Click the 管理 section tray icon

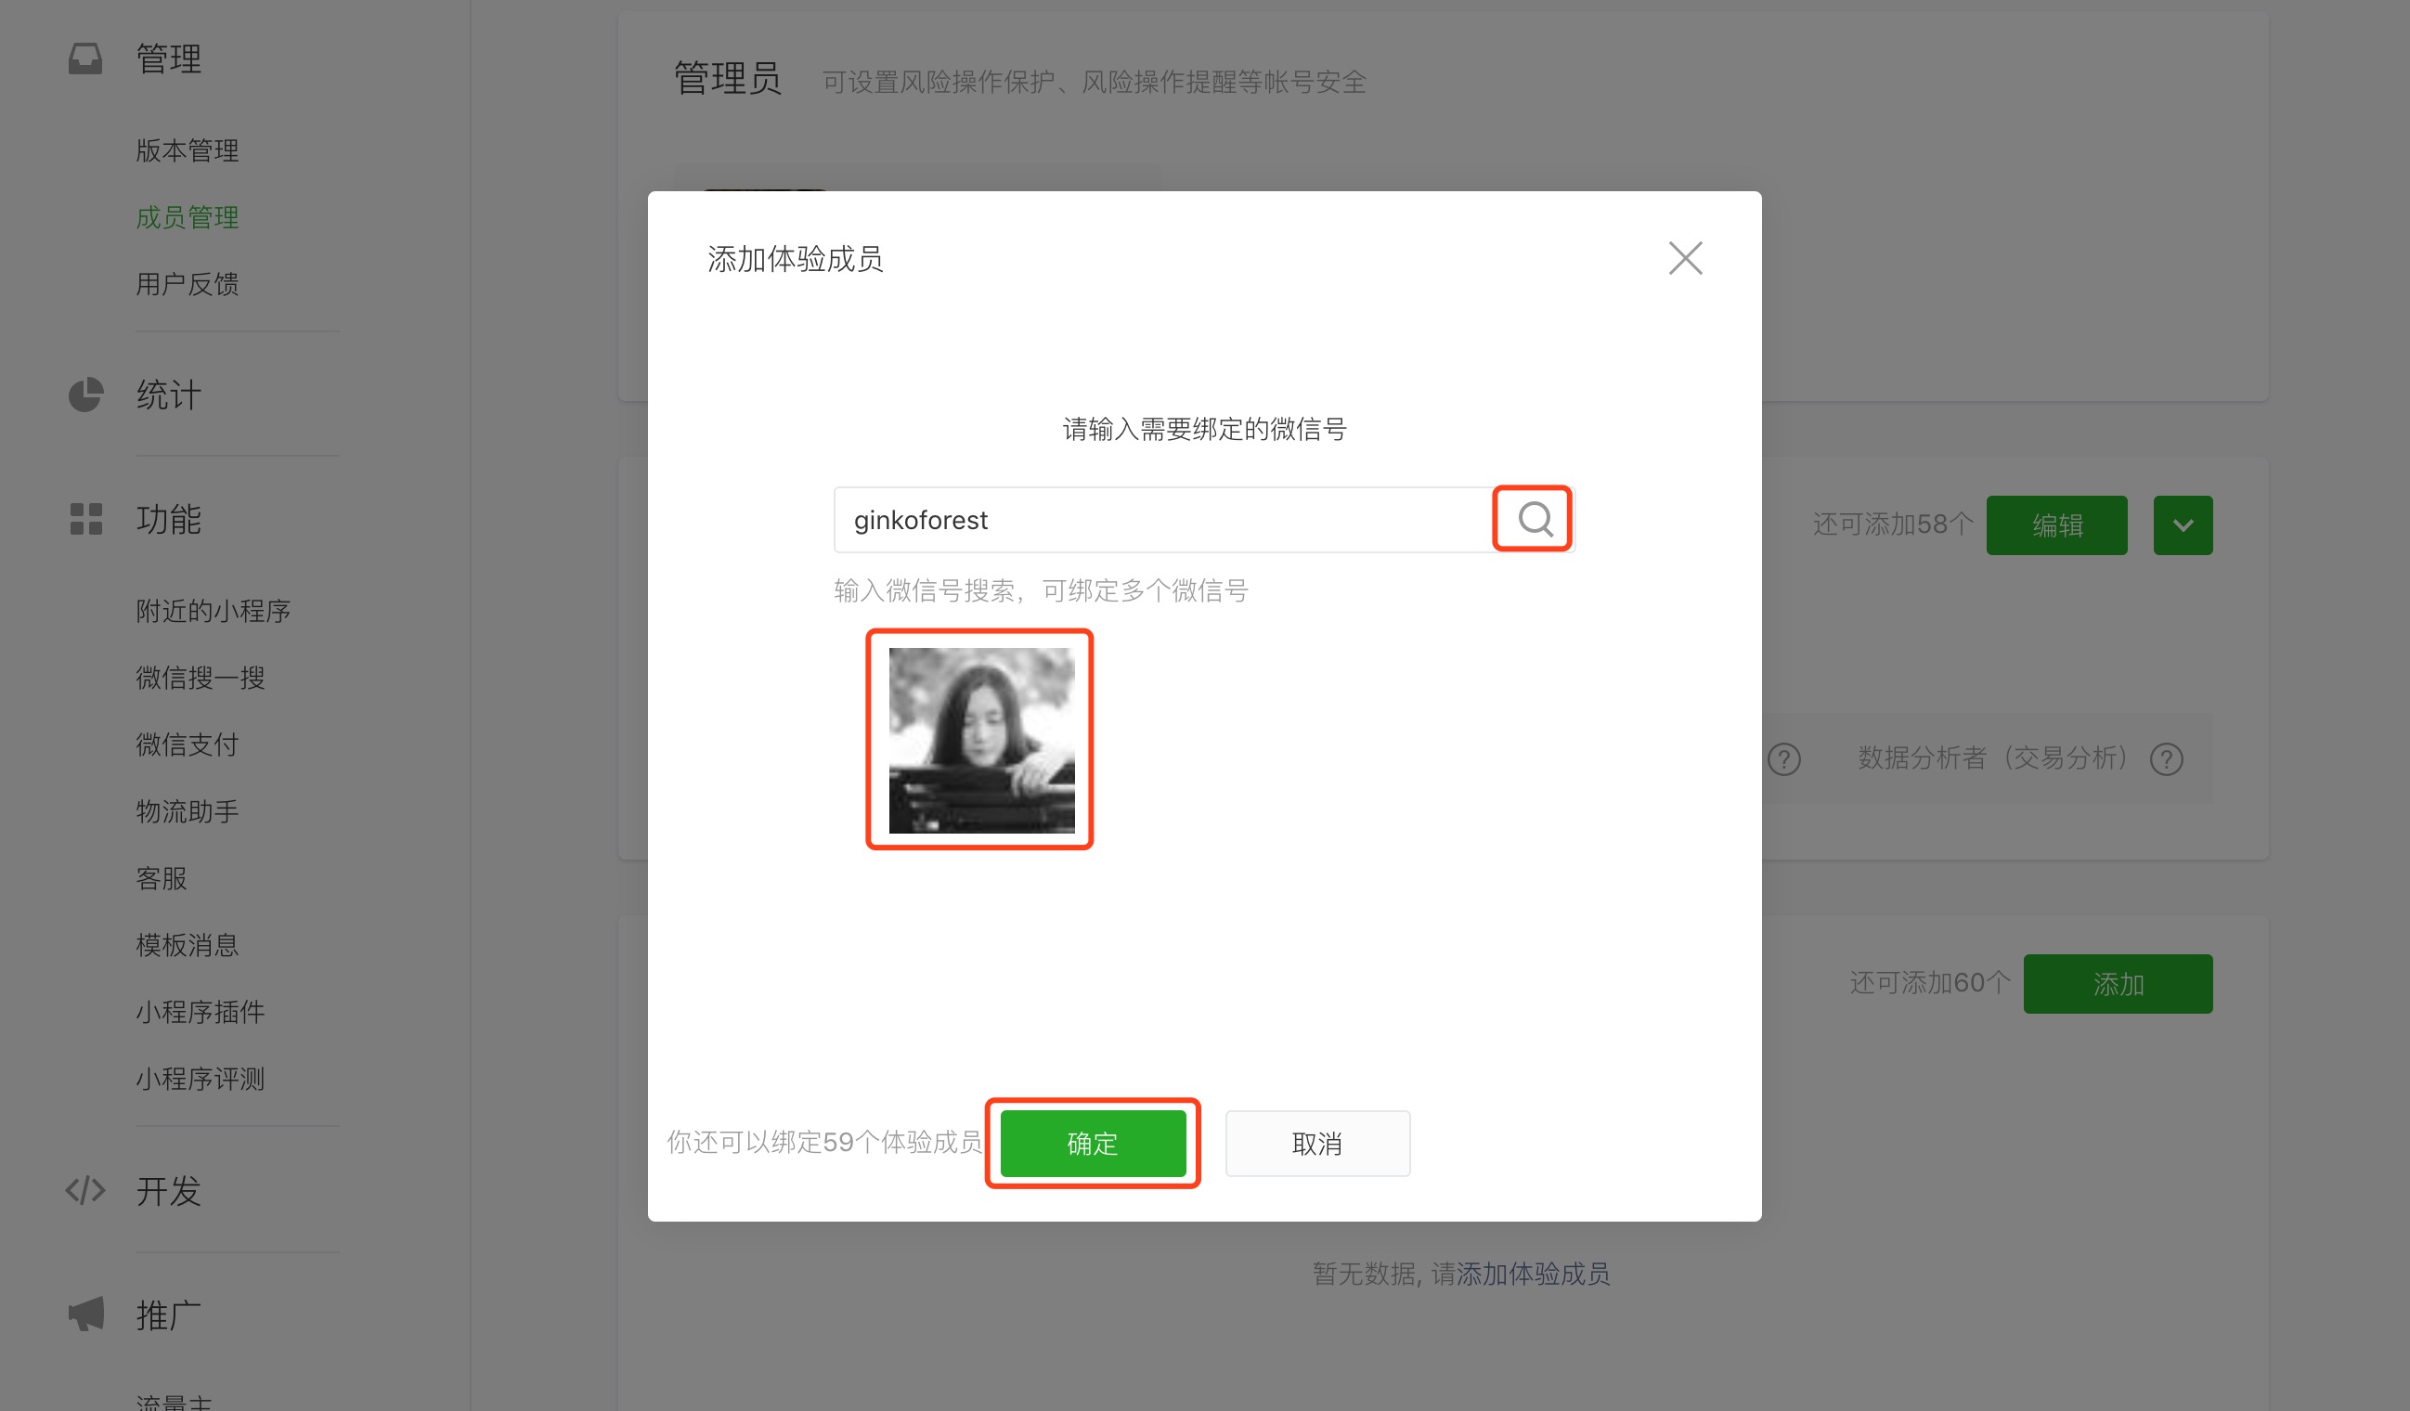tap(85, 58)
